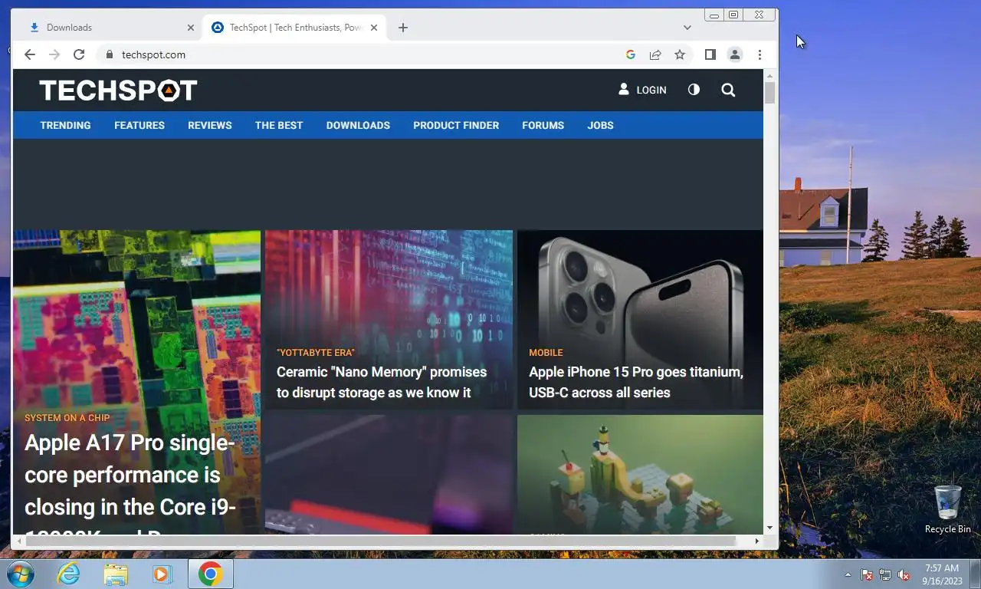
Task: Open the Windows Start menu
Action: coord(20,574)
